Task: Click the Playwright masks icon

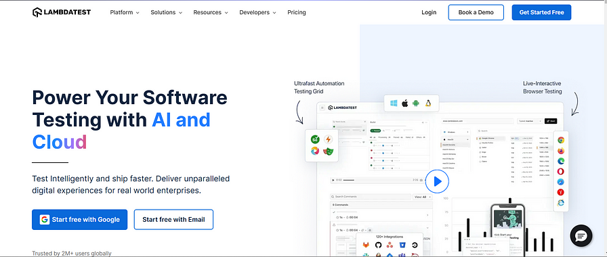Action: coord(329,151)
